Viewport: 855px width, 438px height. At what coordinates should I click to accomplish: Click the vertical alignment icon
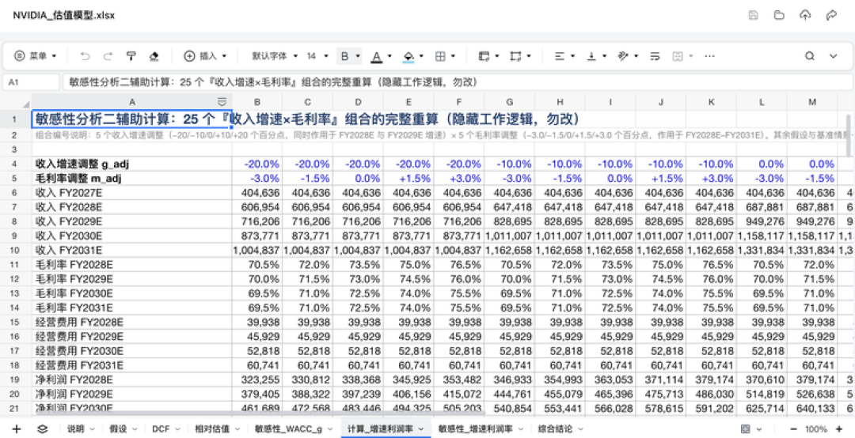point(591,56)
